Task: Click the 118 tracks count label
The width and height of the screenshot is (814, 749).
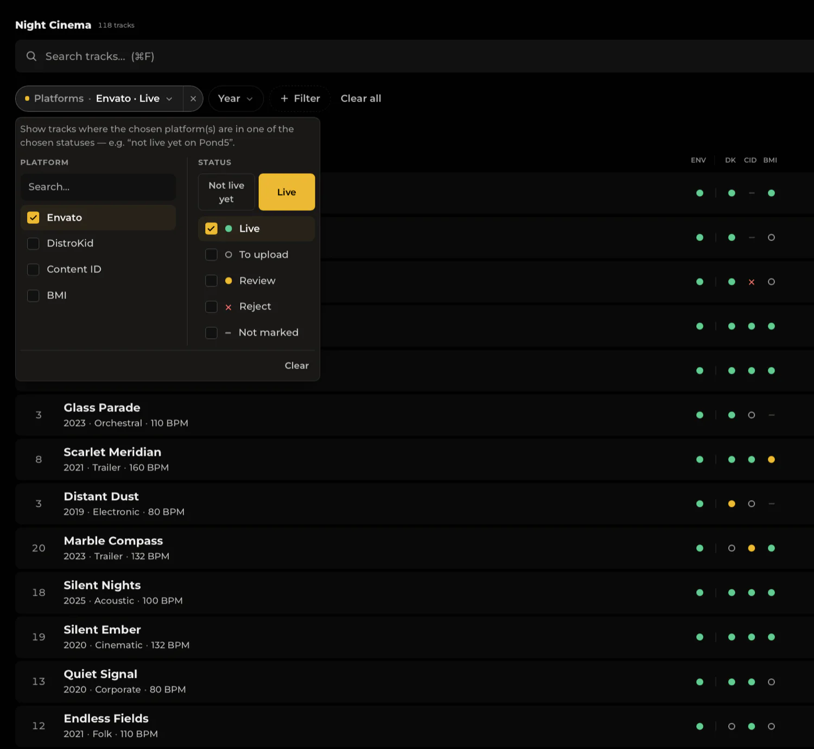Action: coord(116,26)
